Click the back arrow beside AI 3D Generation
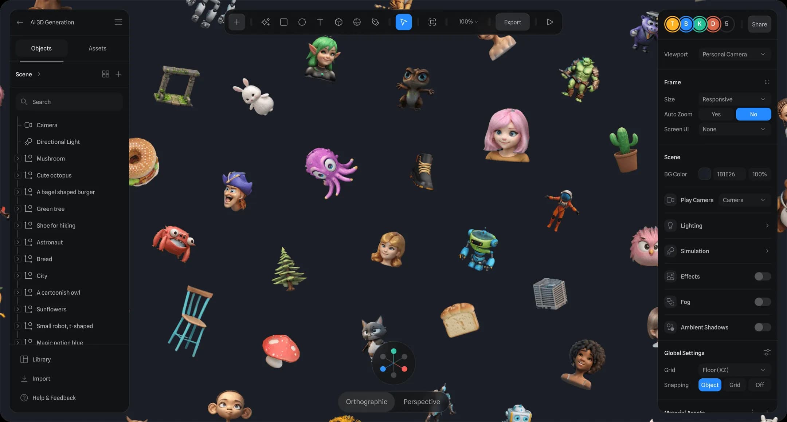 point(20,22)
